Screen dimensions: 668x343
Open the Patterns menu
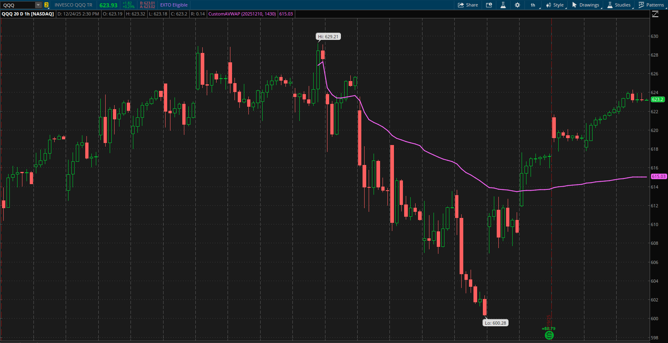(651, 5)
